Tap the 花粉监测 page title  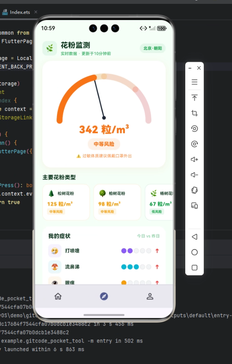point(75,45)
